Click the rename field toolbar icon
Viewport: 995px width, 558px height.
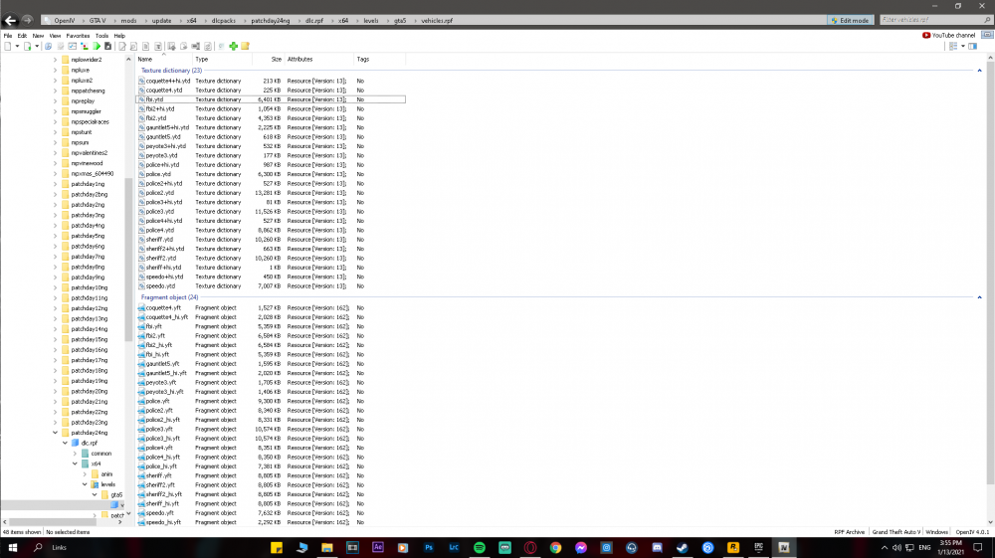pyautogui.click(x=195, y=47)
